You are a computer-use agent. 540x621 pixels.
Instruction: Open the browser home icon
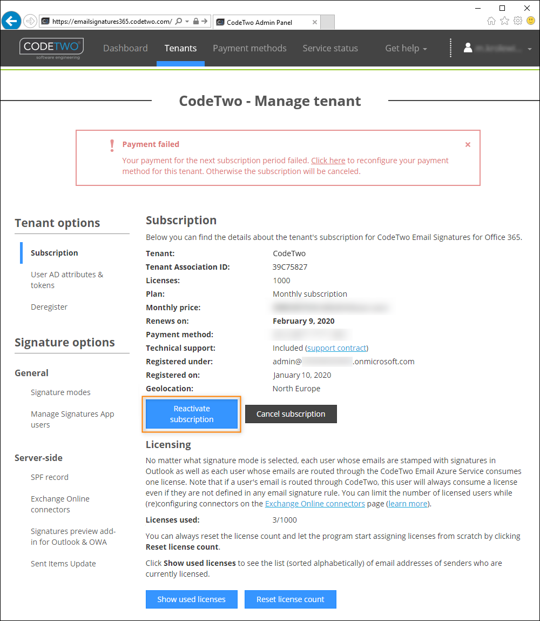pos(491,21)
